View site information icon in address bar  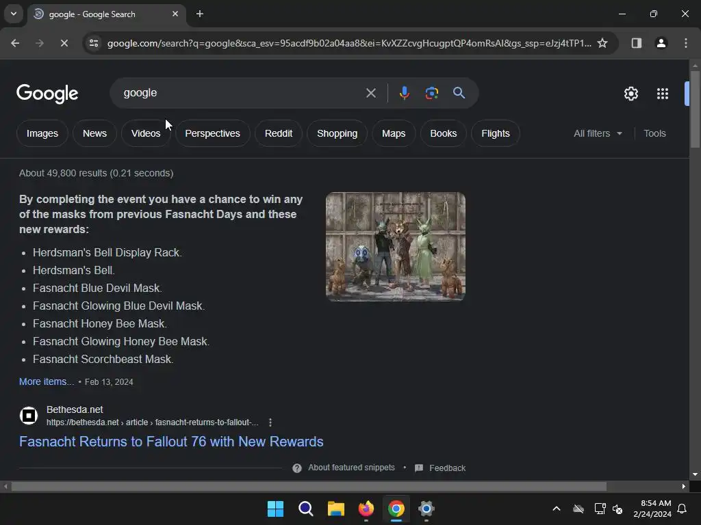pos(93,43)
